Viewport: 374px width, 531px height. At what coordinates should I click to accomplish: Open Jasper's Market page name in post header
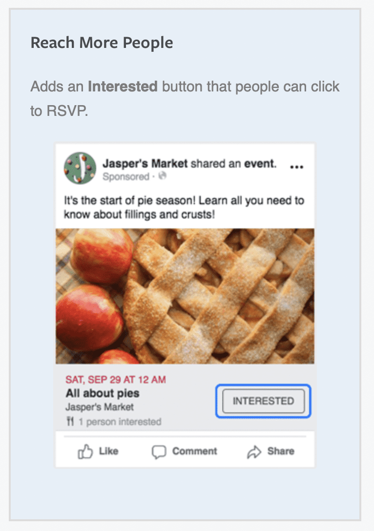pyautogui.click(x=145, y=164)
